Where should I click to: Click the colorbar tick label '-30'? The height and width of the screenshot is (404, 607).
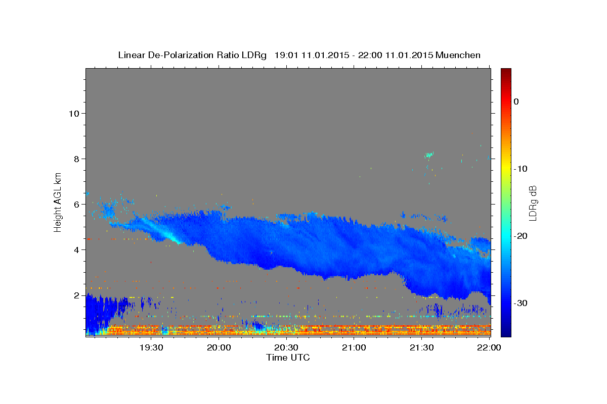pyautogui.click(x=522, y=303)
